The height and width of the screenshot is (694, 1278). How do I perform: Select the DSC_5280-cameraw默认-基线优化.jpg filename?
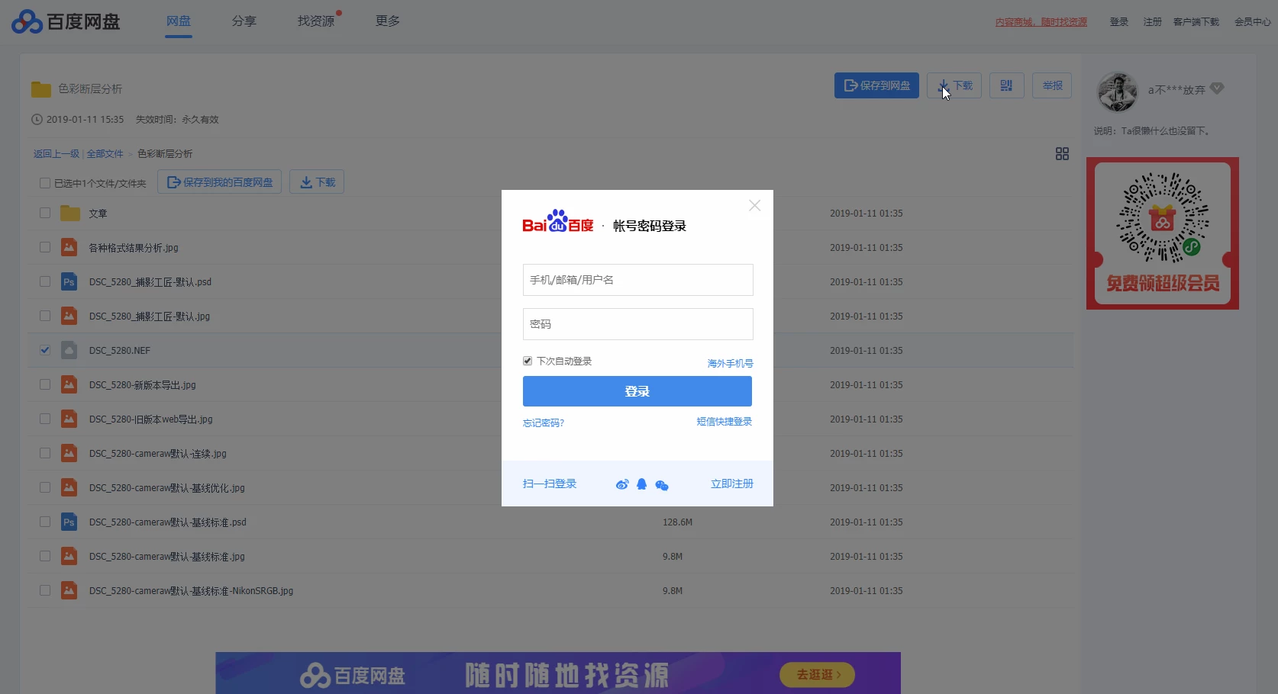(x=167, y=488)
